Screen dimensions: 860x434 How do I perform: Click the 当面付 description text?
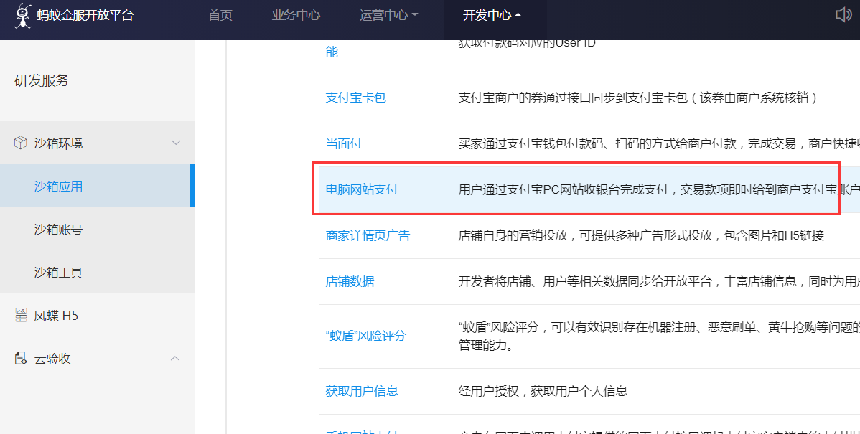tap(659, 143)
